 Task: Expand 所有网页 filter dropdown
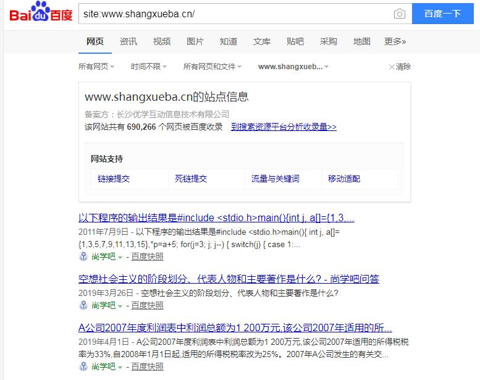click(x=96, y=67)
